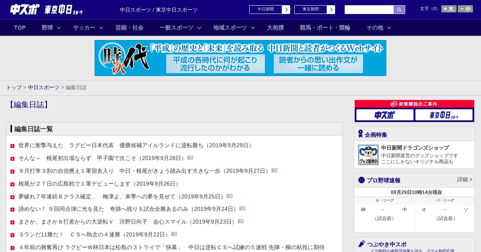Screen dimensions: 481x252
Task: Open article ９月打率３割の自信携え１軍宿舎入り
Action: [x=144, y=171]
